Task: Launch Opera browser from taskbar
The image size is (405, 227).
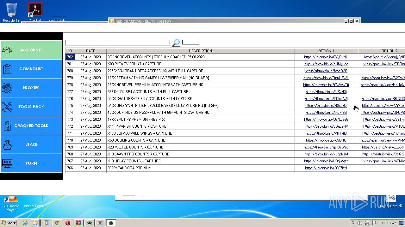Action: 68,223
